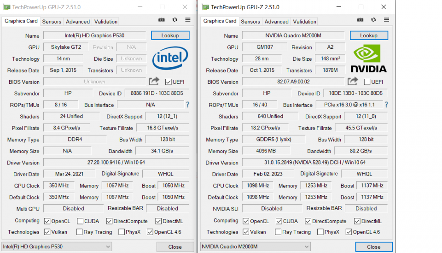The height and width of the screenshot is (253, 442).
Task: Click Name field showing NVIDIA Quadro M2000M
Action: [293, 35]
